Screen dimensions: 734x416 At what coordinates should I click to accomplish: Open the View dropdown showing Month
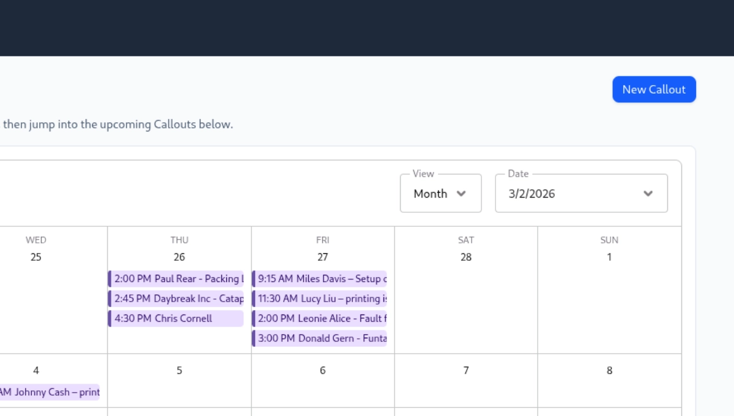point(440,193)
